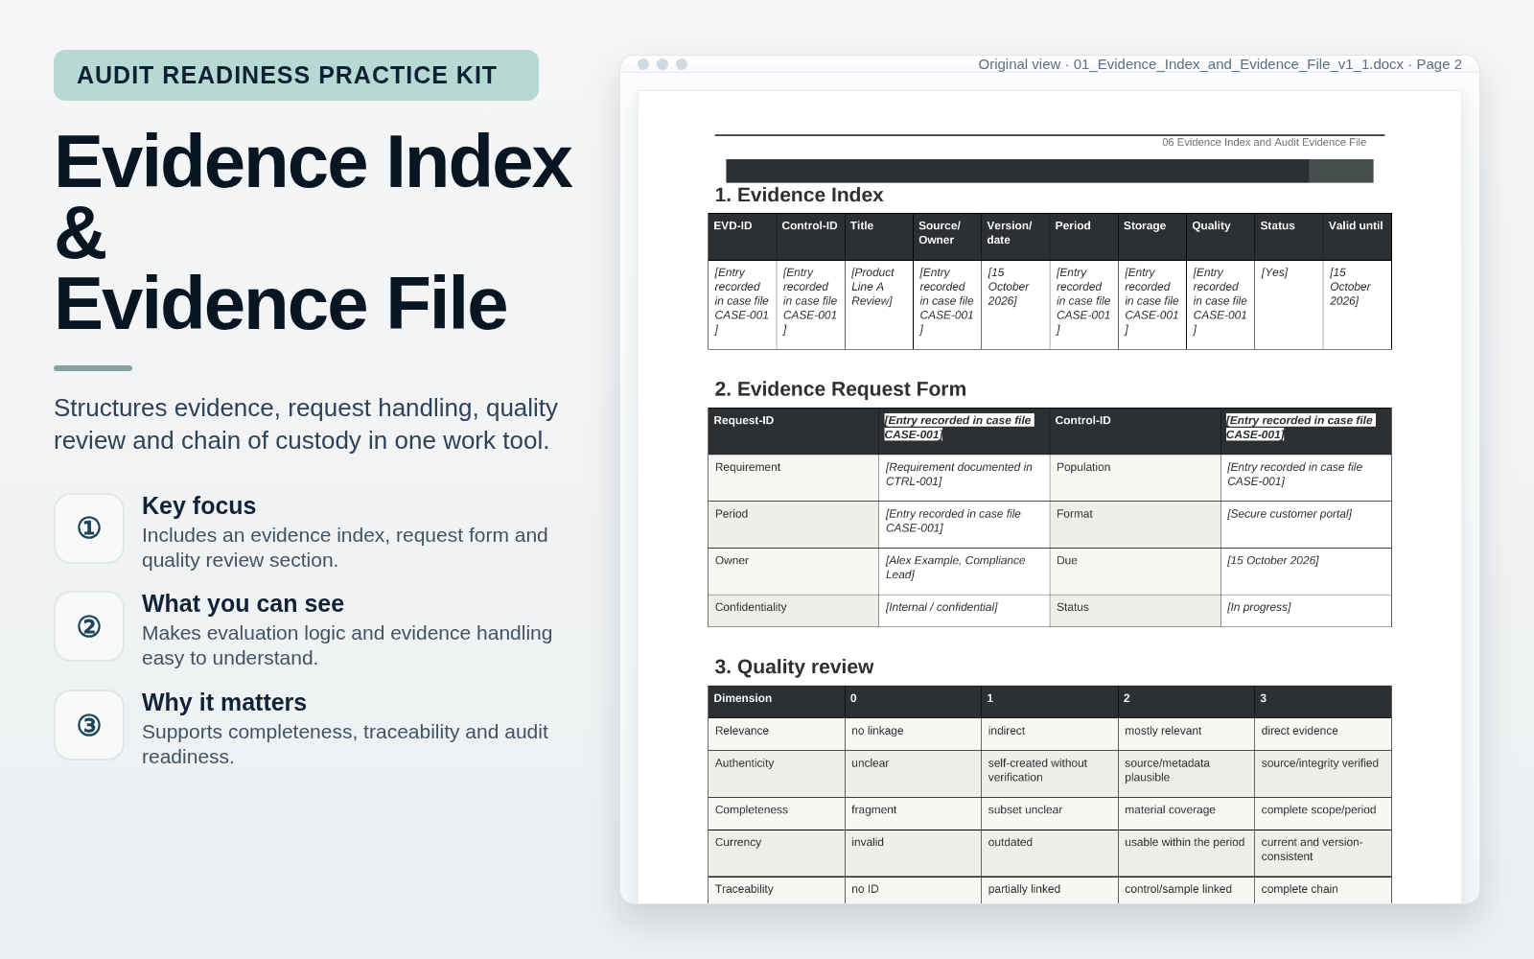
Task: Click the '[In progress]' status value
Action: [1306, 611]
